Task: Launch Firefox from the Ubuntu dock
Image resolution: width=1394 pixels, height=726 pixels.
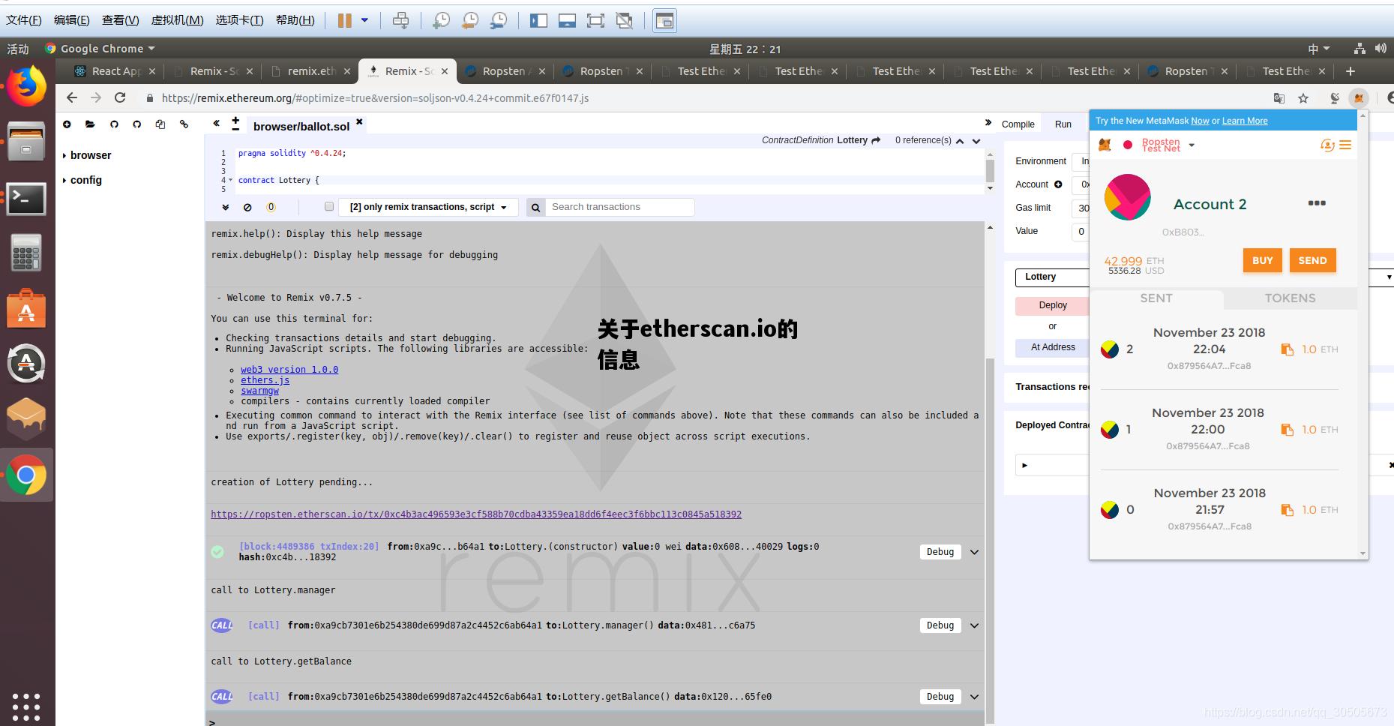Action: click(x=27, y=86)
